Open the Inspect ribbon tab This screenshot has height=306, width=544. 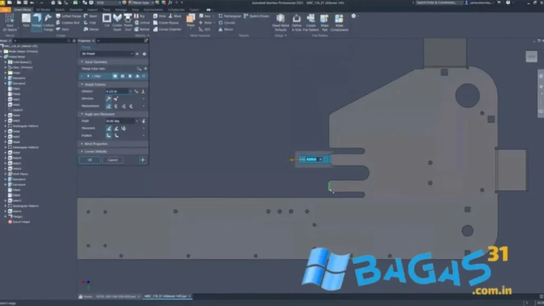click(x=92, y=10)
